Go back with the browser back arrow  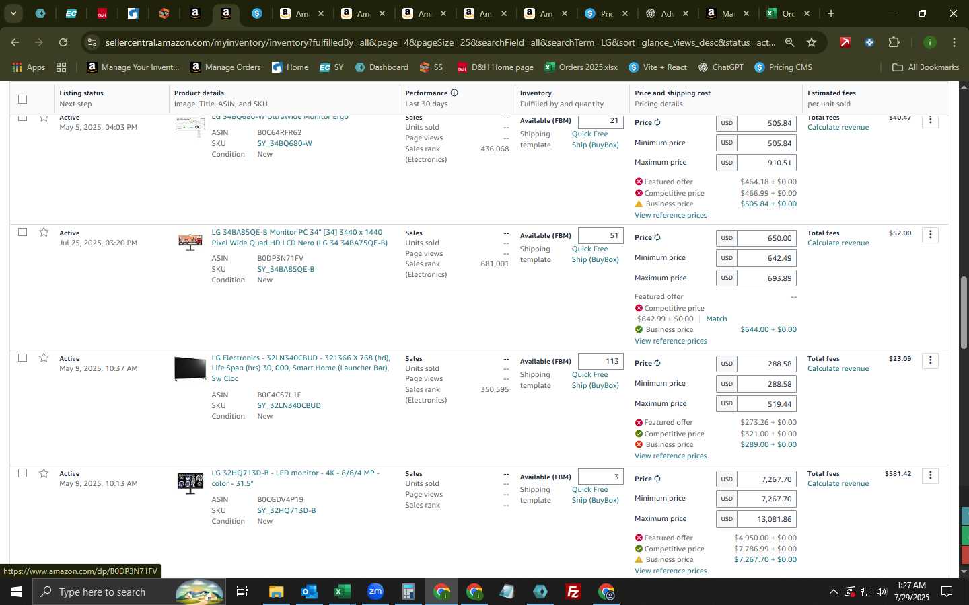[x=15, y=42]
